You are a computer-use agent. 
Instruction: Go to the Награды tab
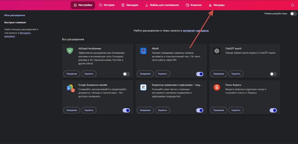coord(217,5)
